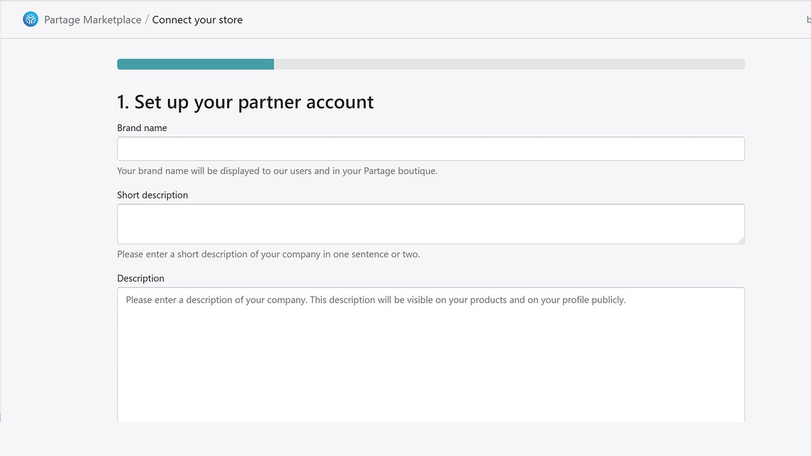
Task: Click the Description placeholder text
Action: click(376, 300)
